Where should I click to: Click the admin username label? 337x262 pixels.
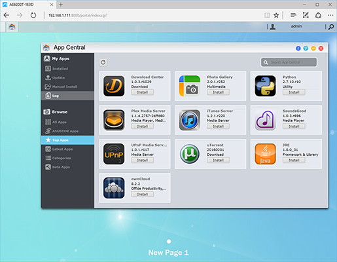[296, 26]
